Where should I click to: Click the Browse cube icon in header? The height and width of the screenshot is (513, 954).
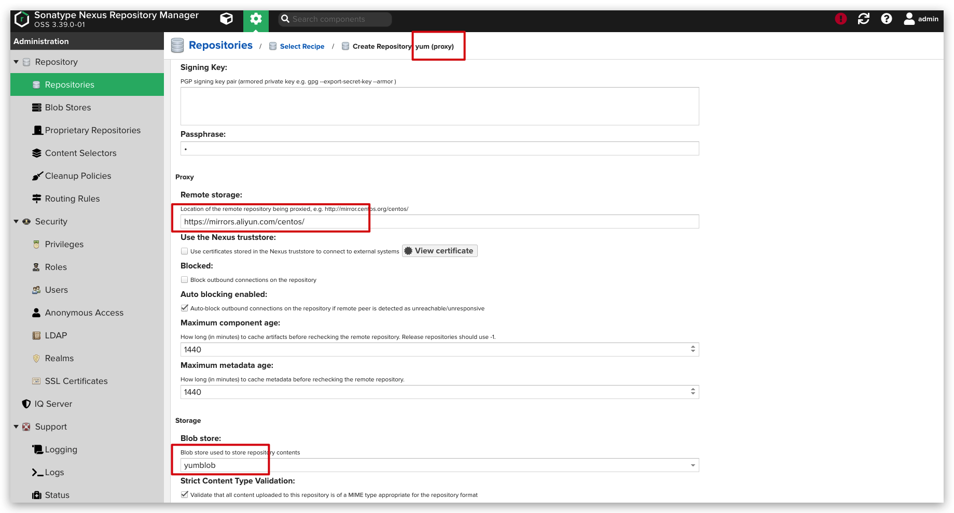point(226,19)
